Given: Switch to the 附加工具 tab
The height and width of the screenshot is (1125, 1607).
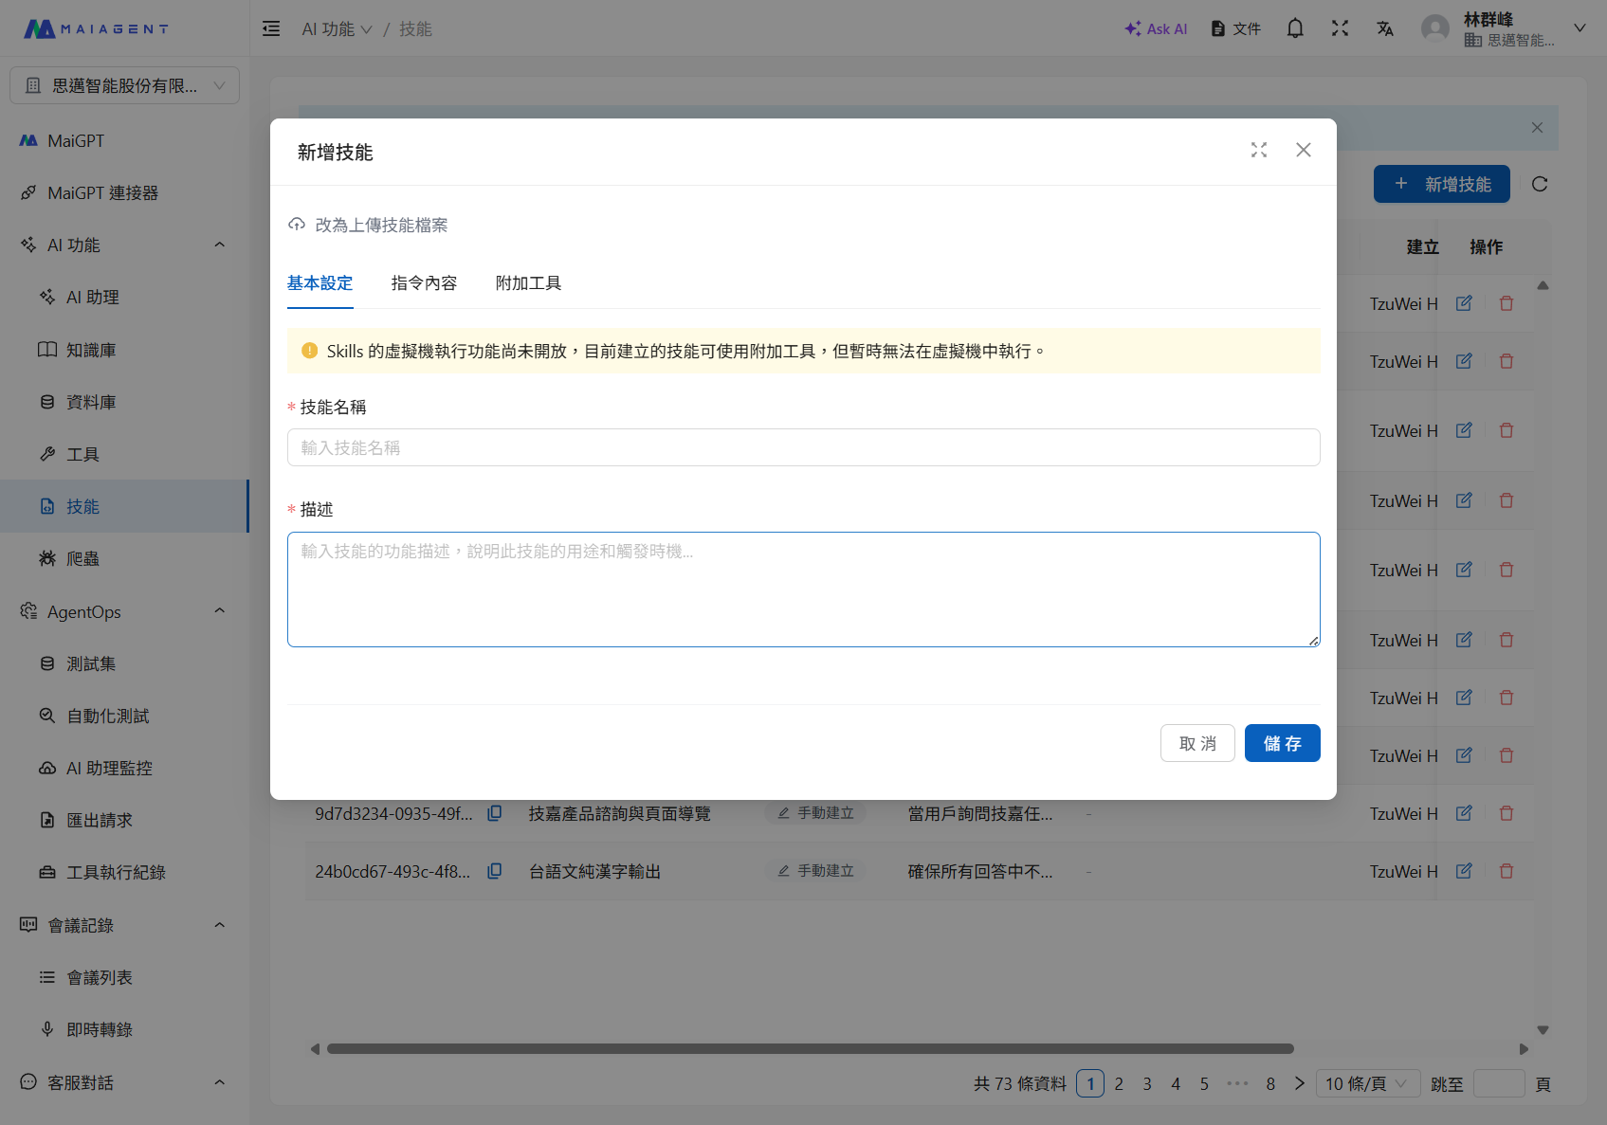Looking at the screenshot, I should [x=528, y=283].
